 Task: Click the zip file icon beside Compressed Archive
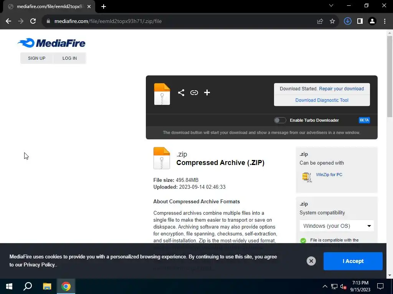coord(162,158)
